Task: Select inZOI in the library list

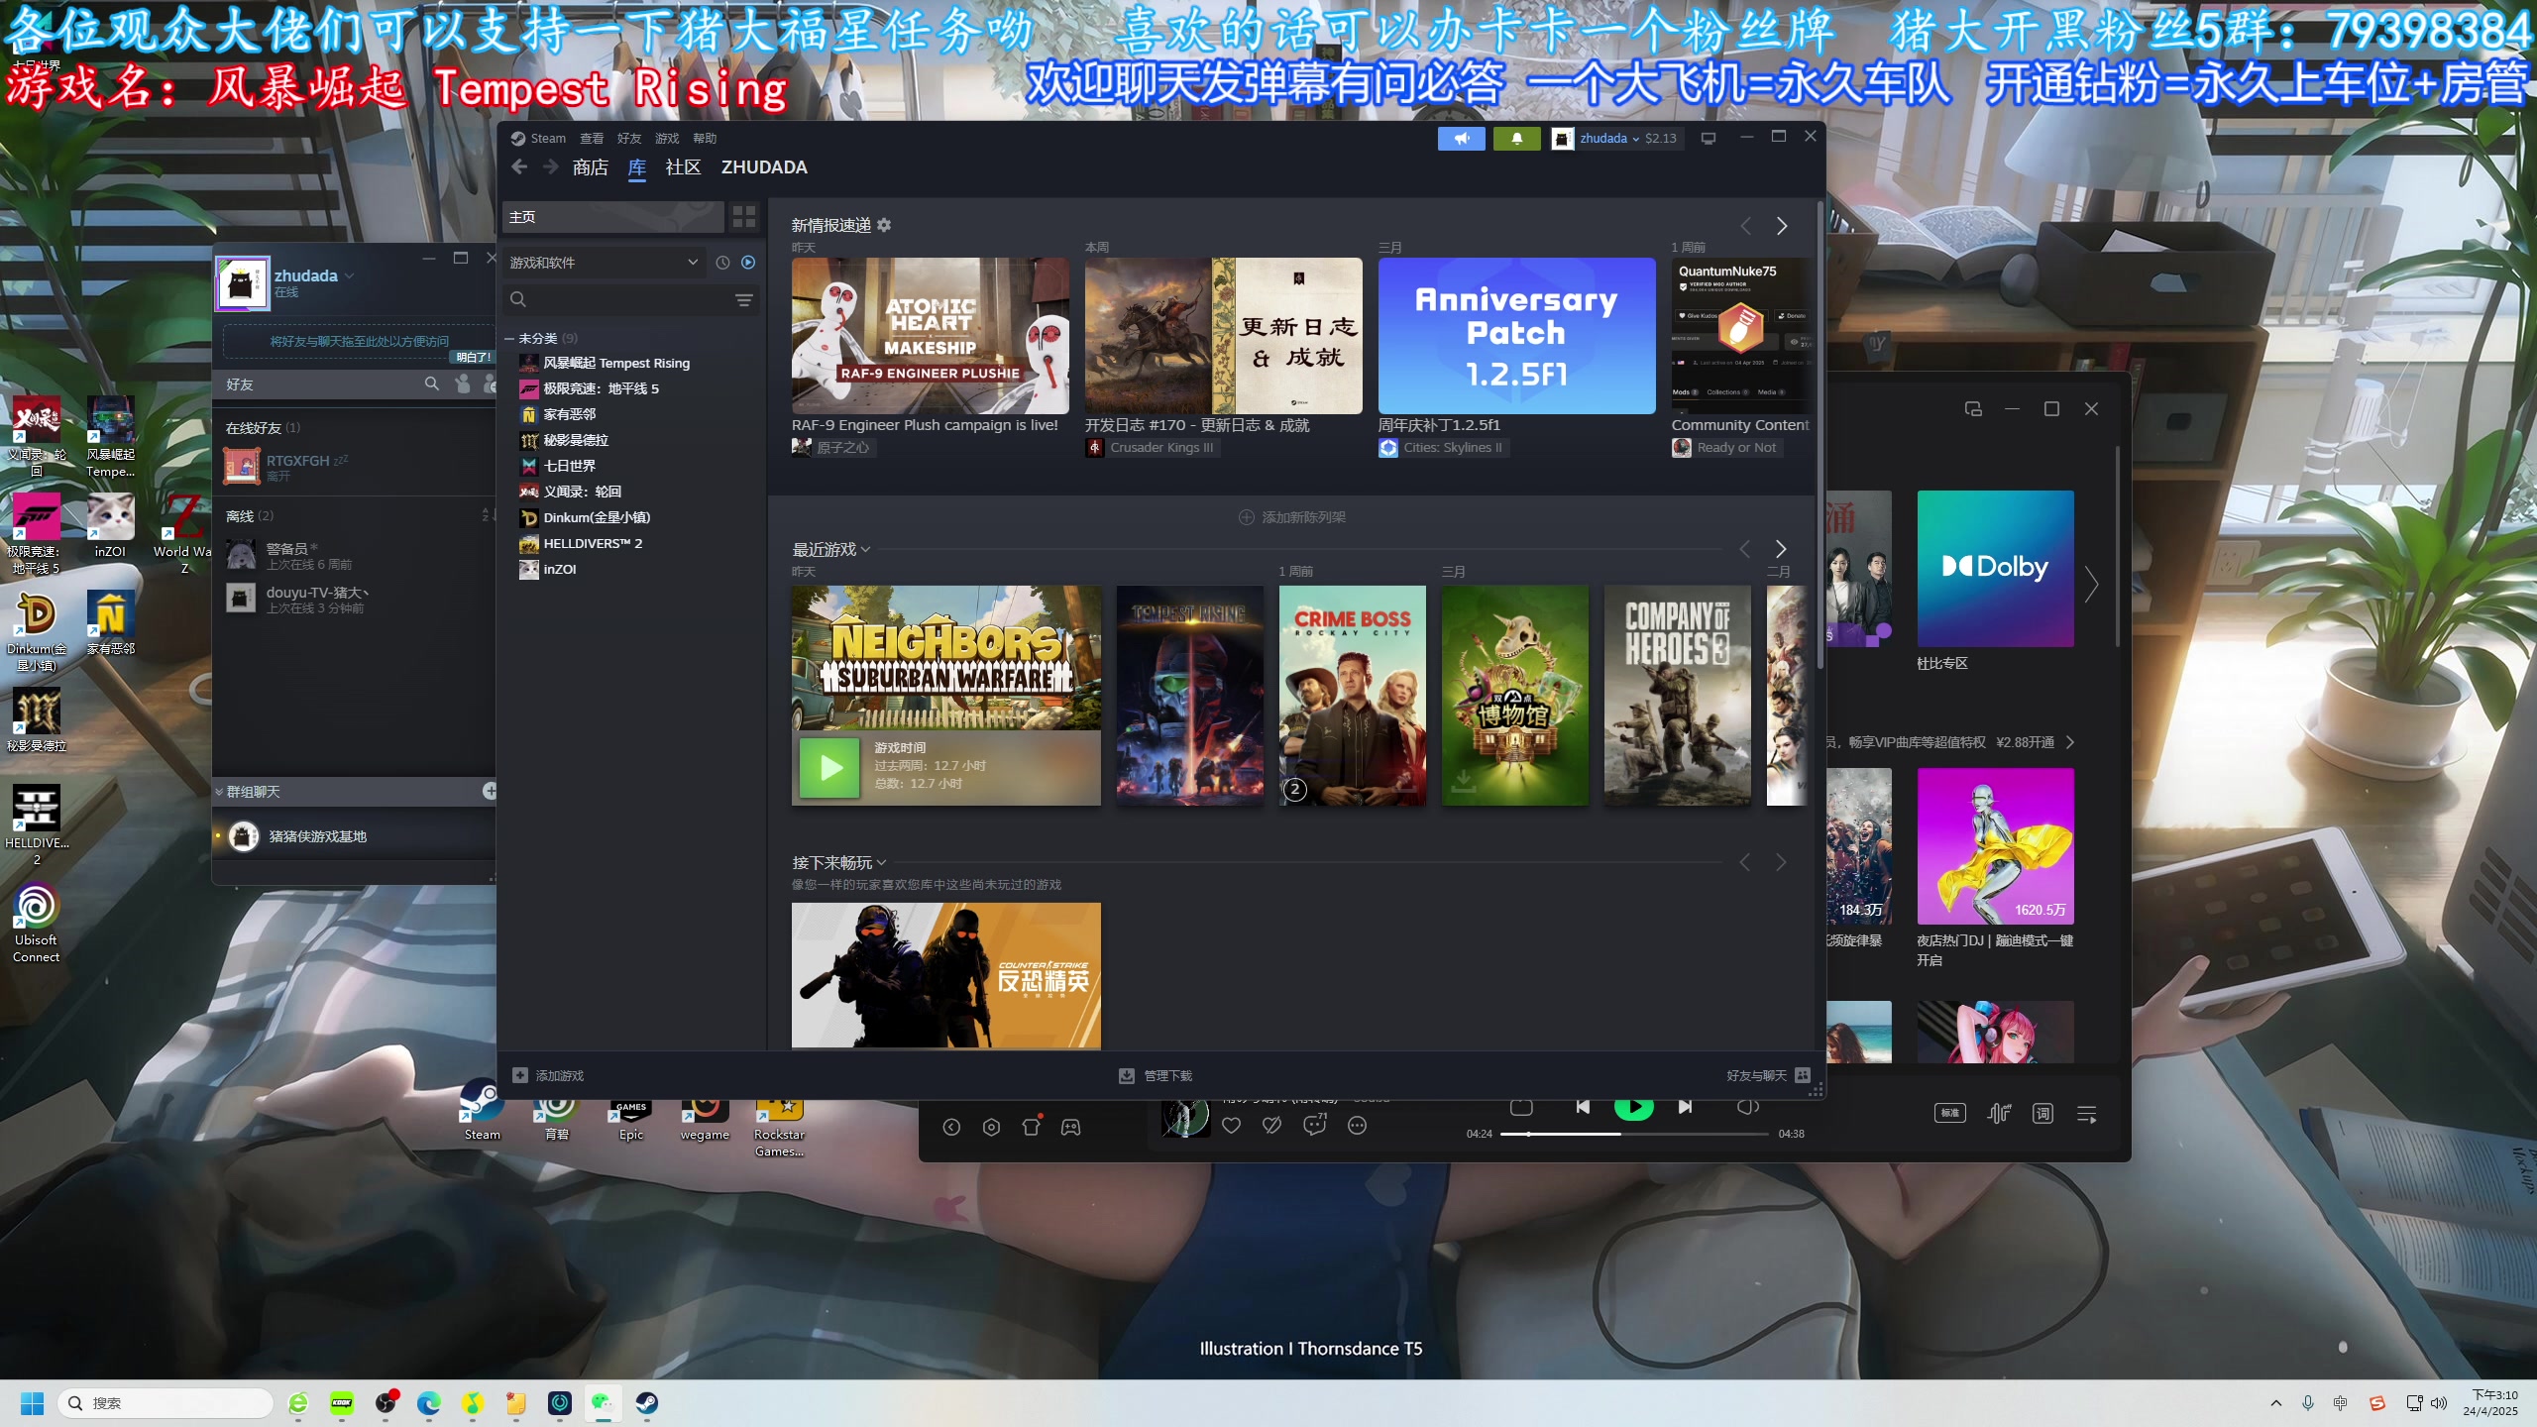Action: point(559,569)
